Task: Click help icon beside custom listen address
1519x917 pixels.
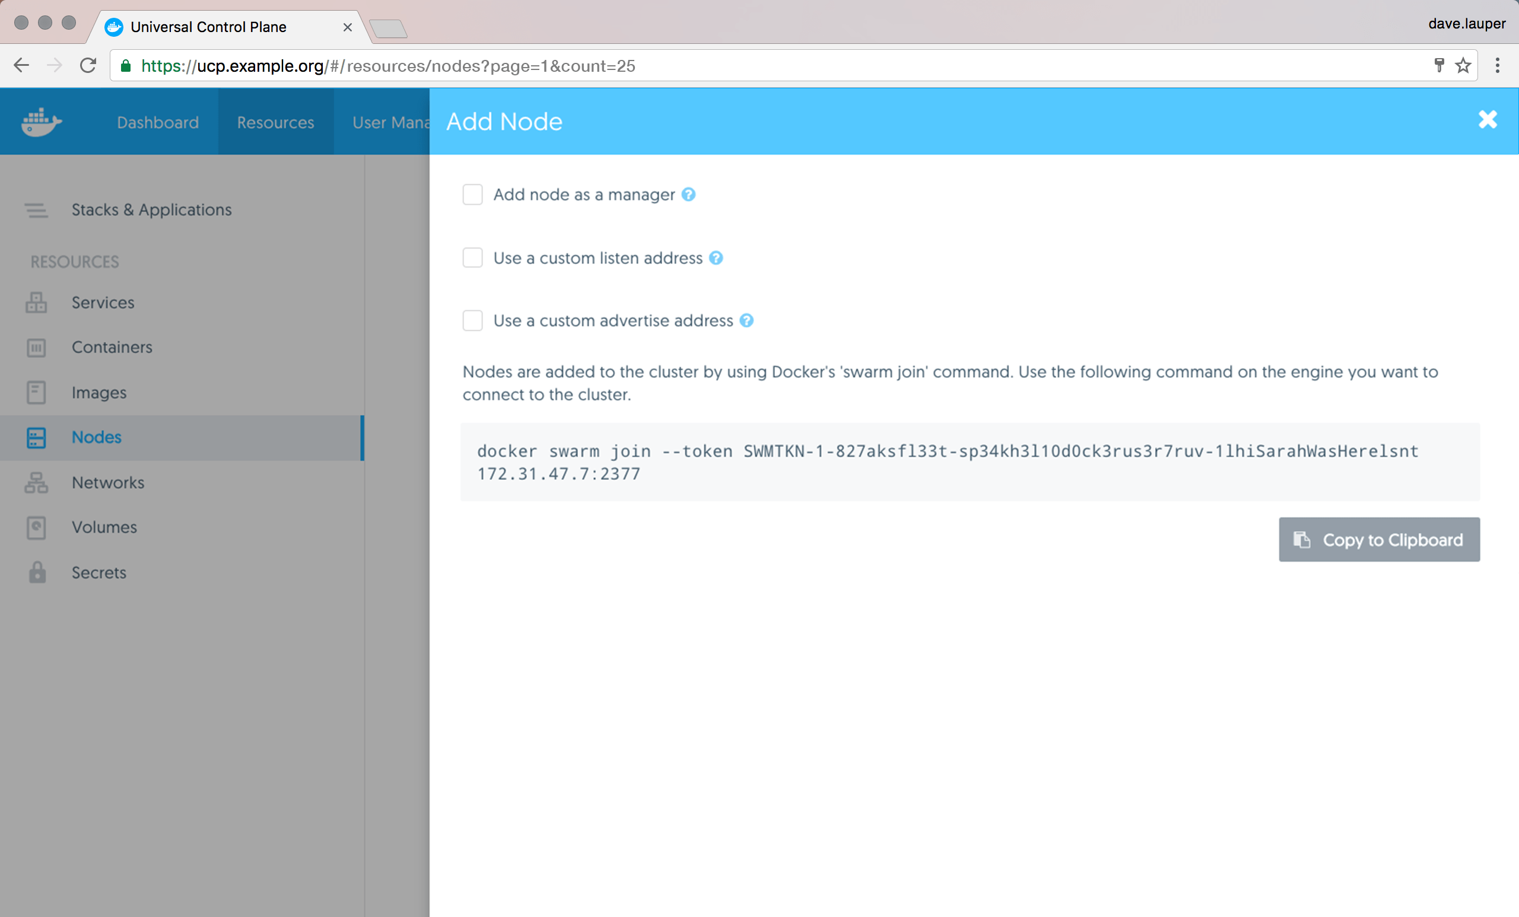Action: point(716,258)
